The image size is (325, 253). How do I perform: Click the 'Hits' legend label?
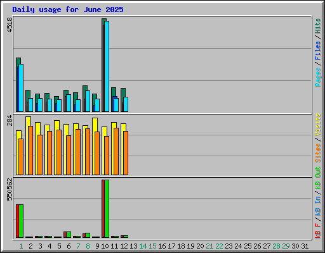click(318, 26)
